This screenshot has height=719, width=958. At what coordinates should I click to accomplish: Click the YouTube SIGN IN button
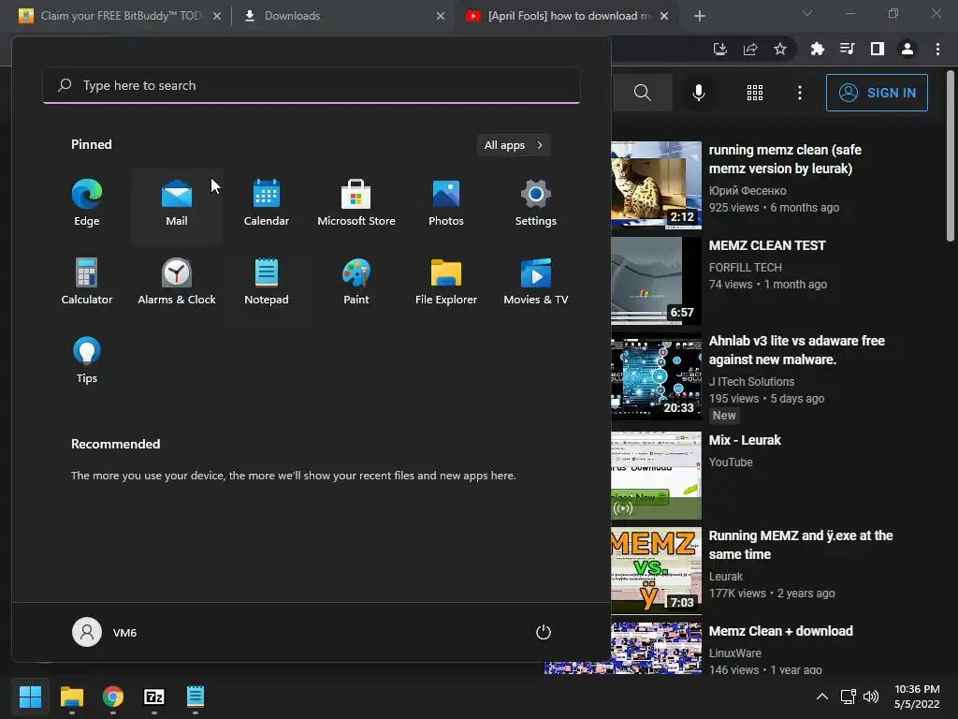point(877,93)
